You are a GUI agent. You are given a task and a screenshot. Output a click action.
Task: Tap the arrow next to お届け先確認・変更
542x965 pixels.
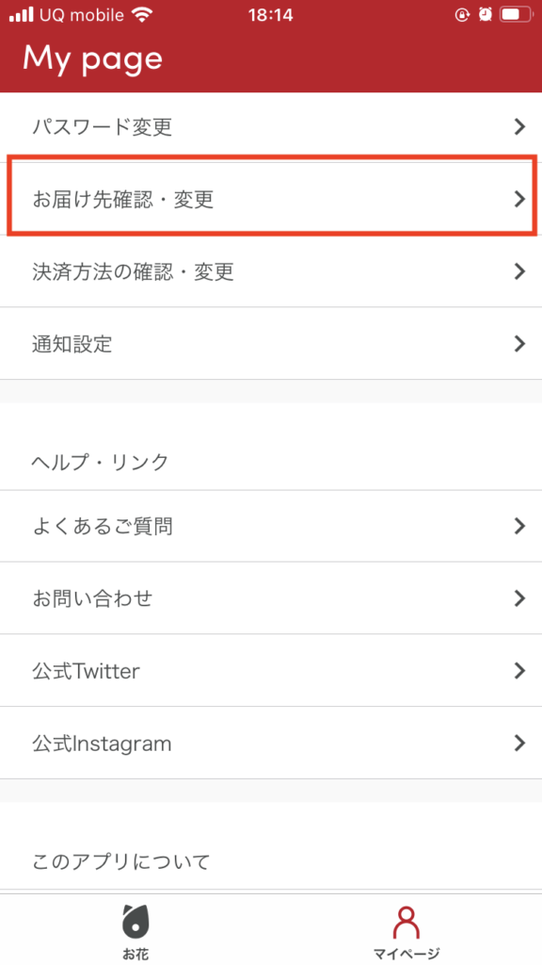tap(519, 199)
